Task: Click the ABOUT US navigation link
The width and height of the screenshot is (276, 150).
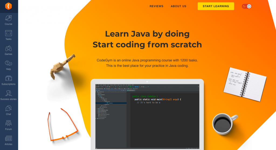Action: (178, 6)
